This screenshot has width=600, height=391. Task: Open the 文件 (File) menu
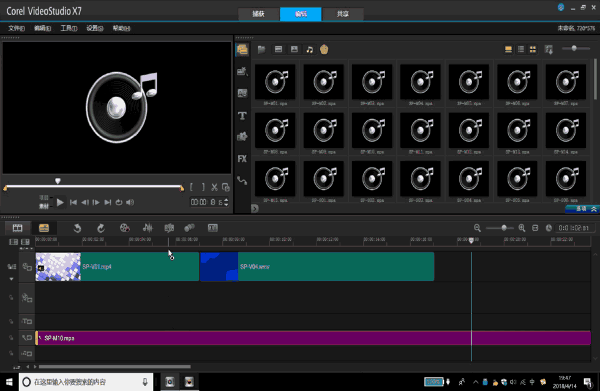pyautogui.click(x=17, y=28)
